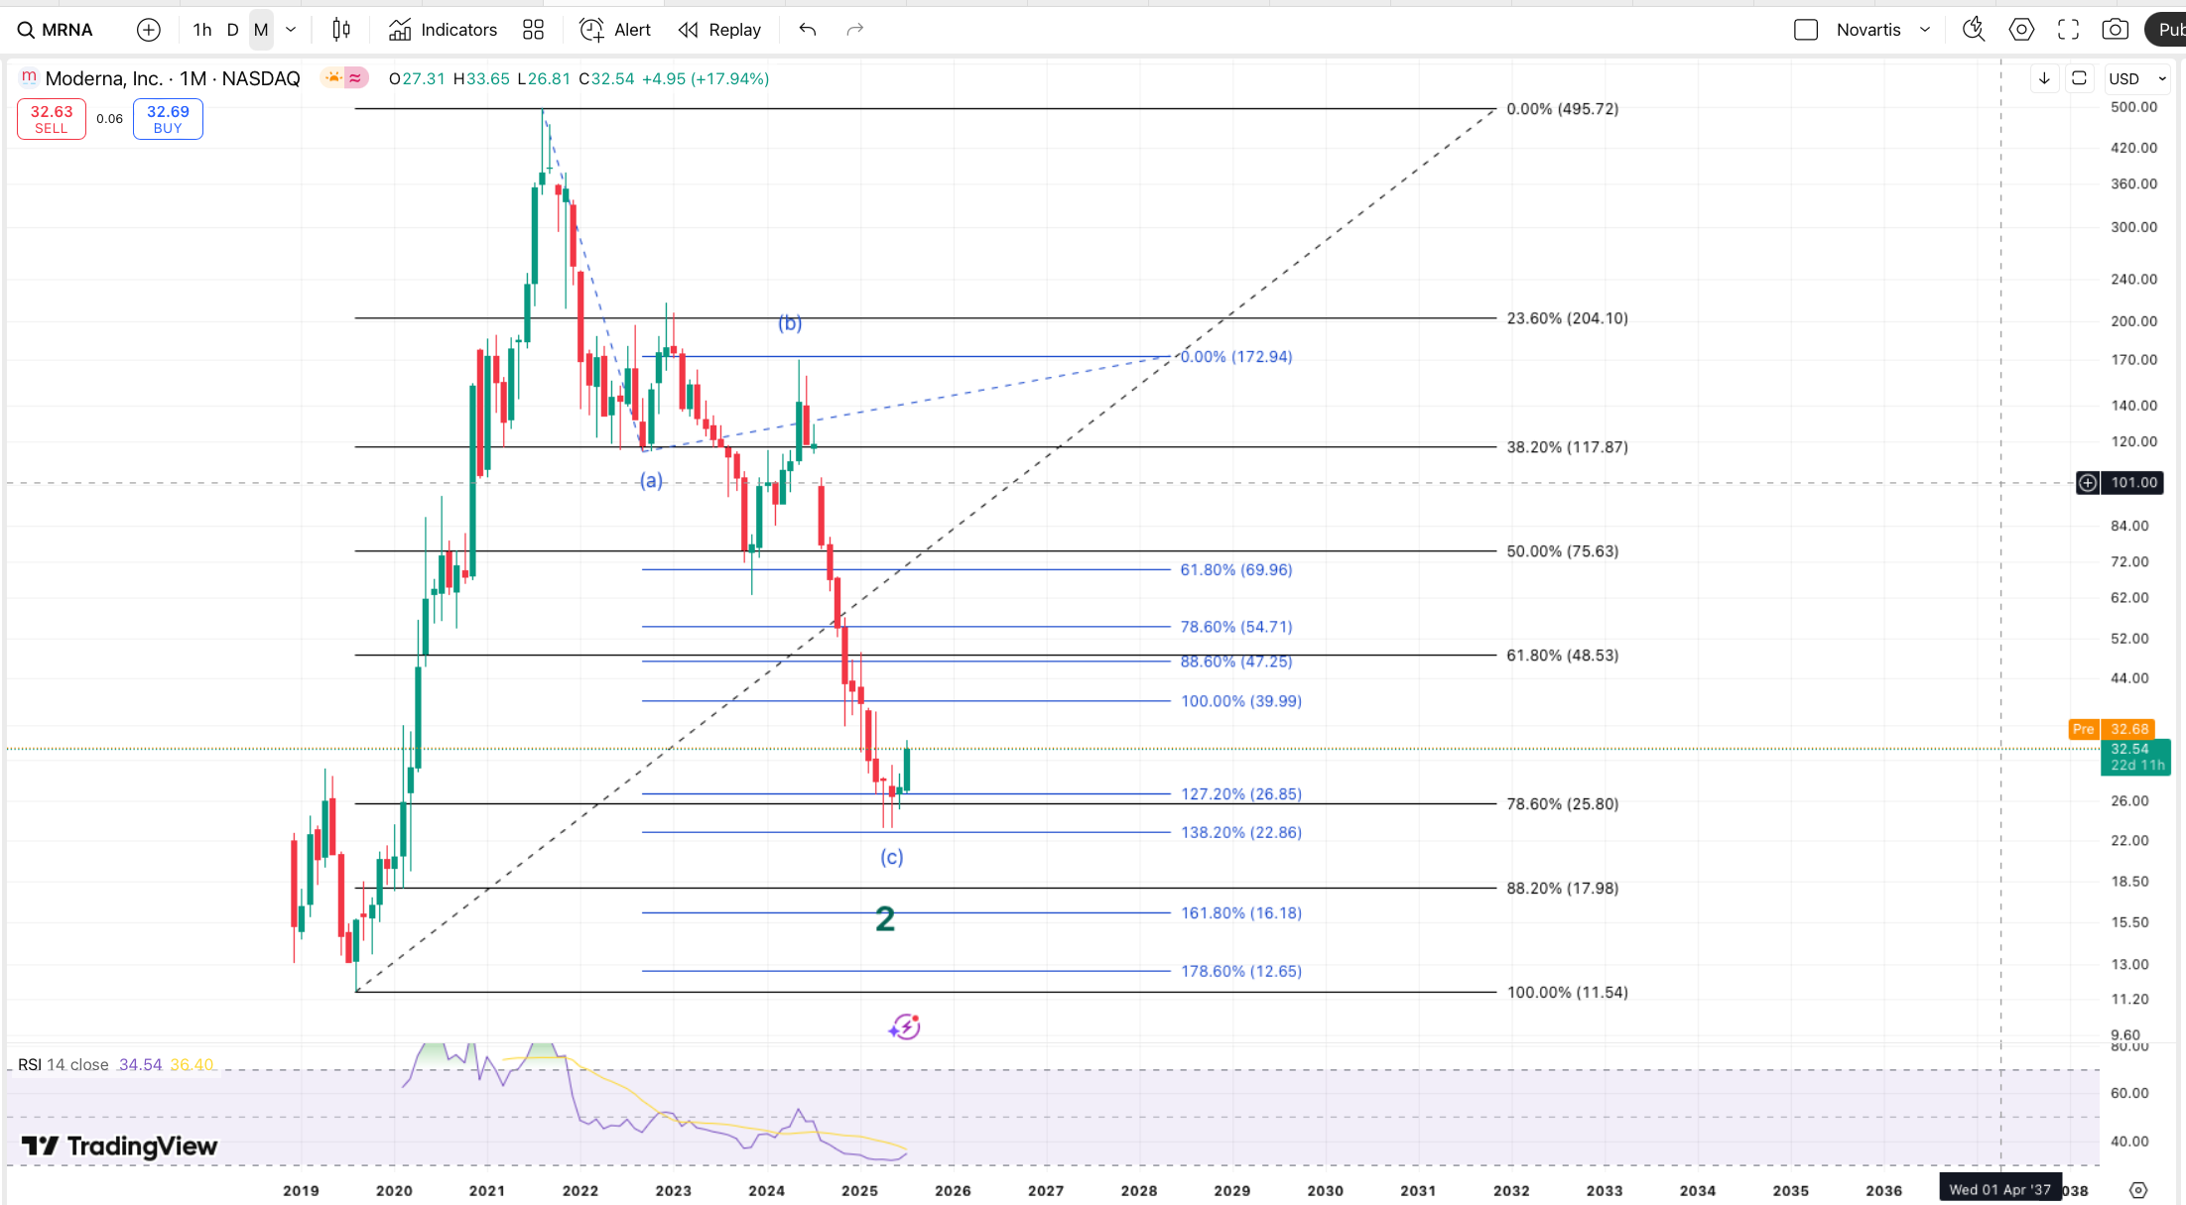The image size is (2186, 1205).
Task: Expand the timeframe interval dropdown chevron
Action: (291, 30)
